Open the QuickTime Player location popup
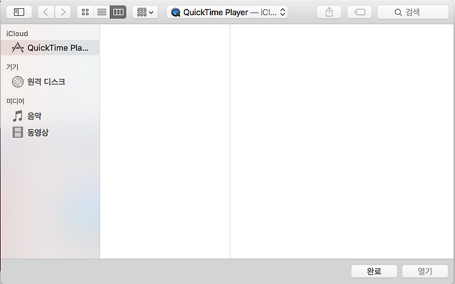The width and height of the screenshot is (455, 284). click(x=227, y=12)
